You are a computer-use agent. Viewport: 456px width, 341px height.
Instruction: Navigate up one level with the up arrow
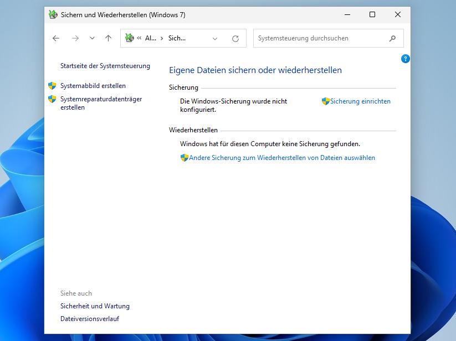(108, 38)
